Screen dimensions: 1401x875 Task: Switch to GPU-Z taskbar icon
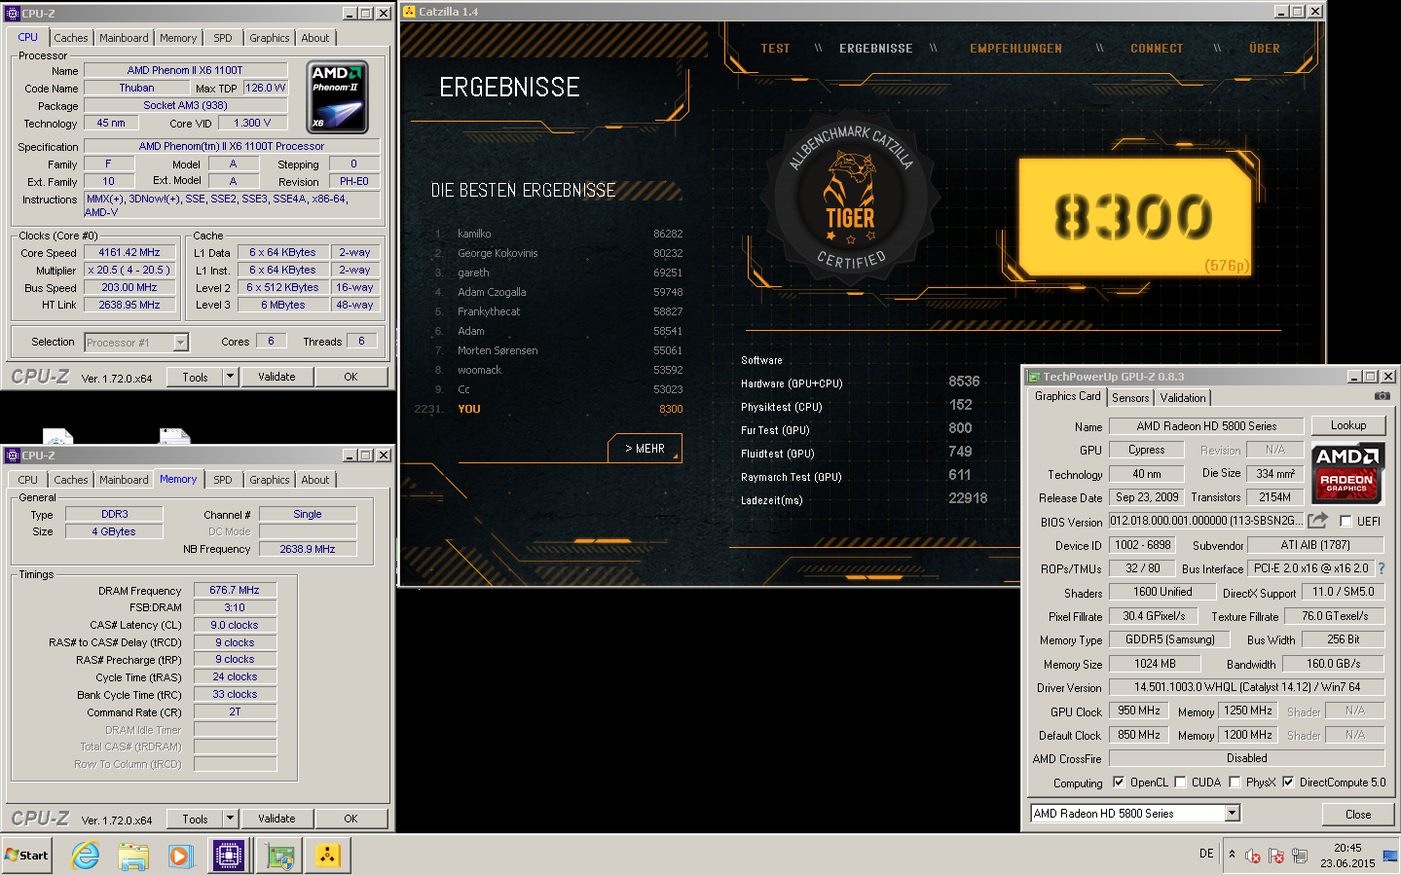280,856
